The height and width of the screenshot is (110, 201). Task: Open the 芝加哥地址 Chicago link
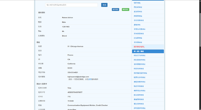coord(138,12)
